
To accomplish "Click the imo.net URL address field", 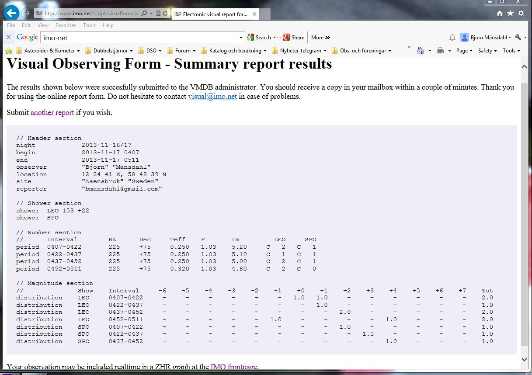I will [x=91, y=14].
